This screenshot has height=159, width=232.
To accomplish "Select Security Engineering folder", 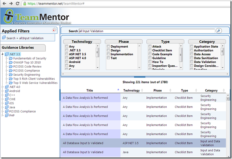I will (x=27, y=75).
